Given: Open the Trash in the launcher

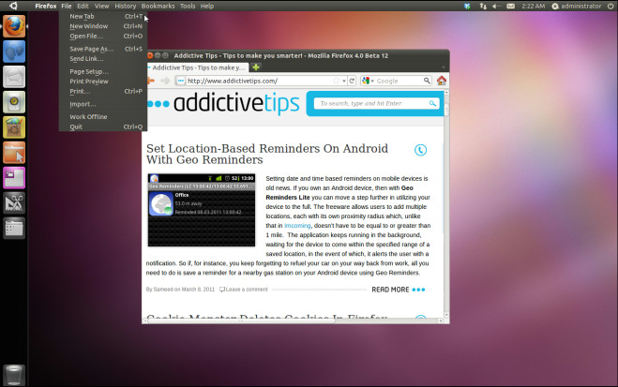Looking at the screenshot, I should pyautogui.click(x=14, y=375).
